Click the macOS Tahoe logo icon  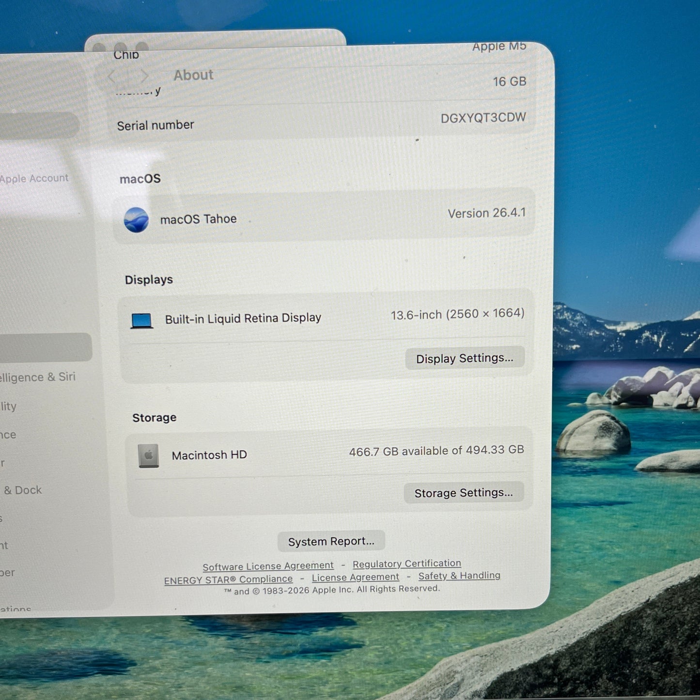click(x=136, y=220)
